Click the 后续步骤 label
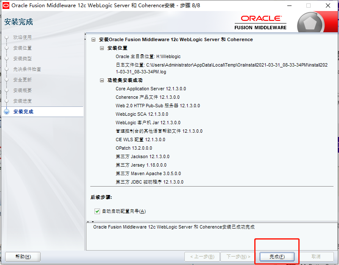 101,197
